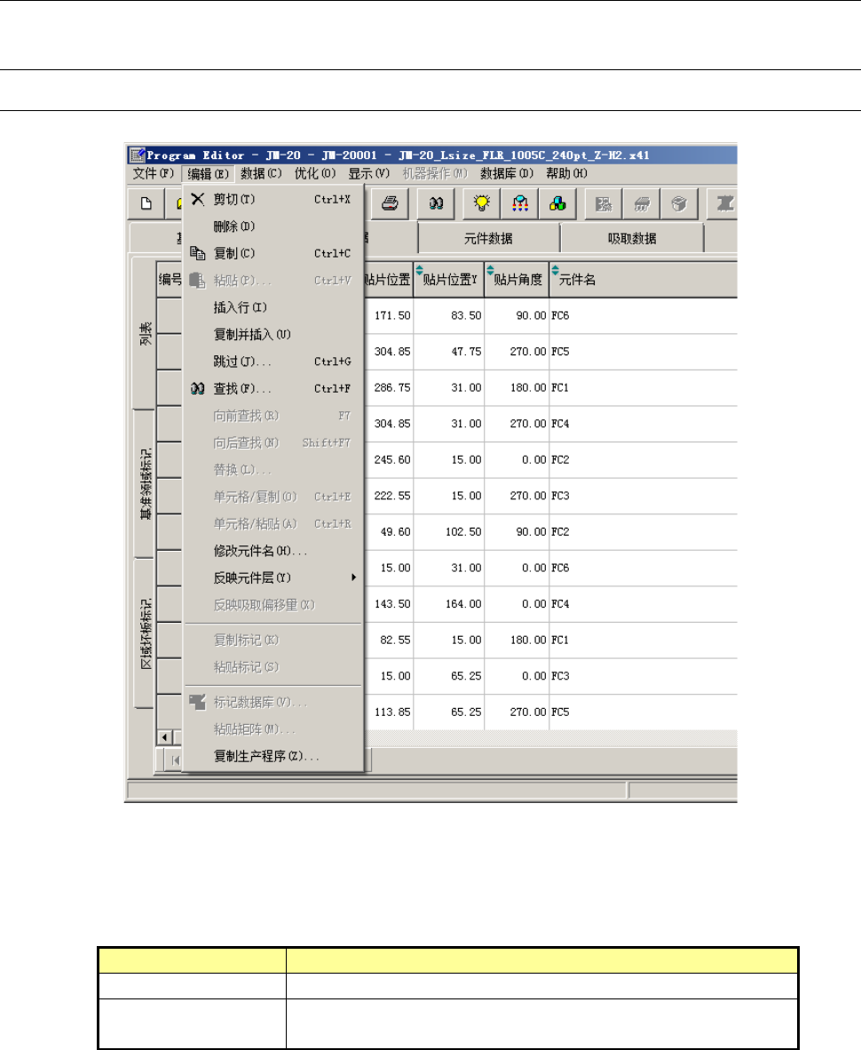
Task: Click the three colored balls toolbar icon
Action: click(x=558, y=203)
